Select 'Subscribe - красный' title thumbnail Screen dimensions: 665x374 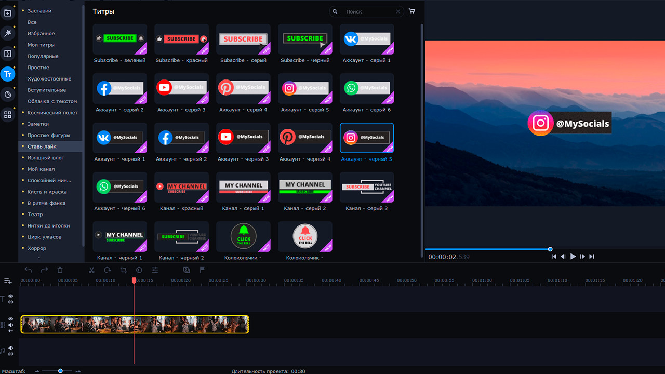pos(181,39)
